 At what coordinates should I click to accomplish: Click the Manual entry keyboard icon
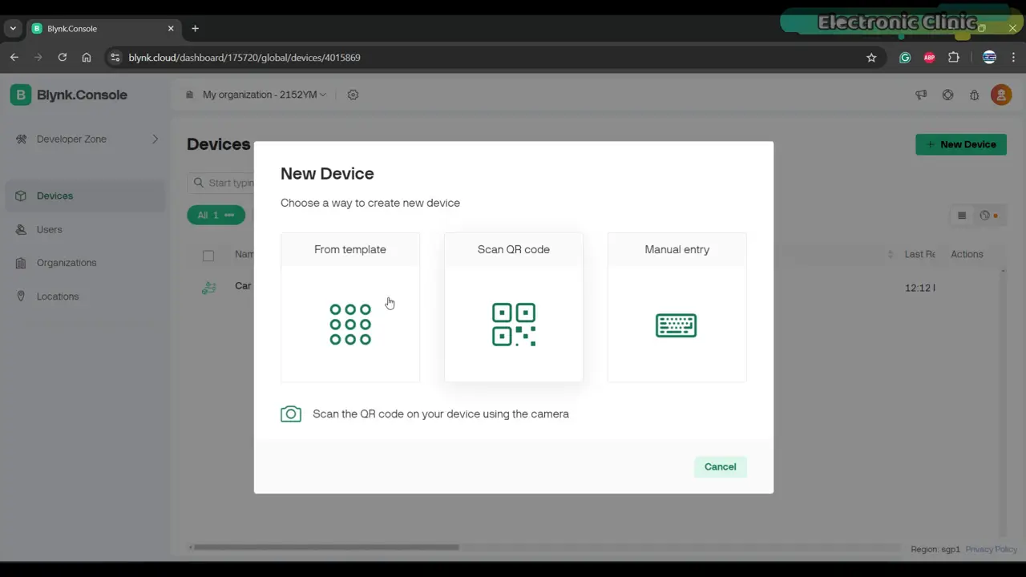tap(677, 325)
